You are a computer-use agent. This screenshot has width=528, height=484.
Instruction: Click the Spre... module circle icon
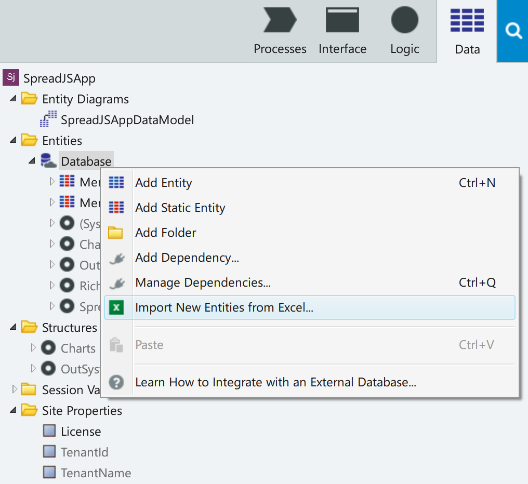pos(67,306)
